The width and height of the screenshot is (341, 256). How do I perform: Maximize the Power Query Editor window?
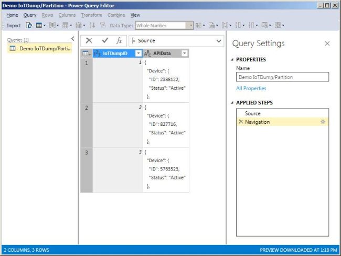click(x=327, y=5)
